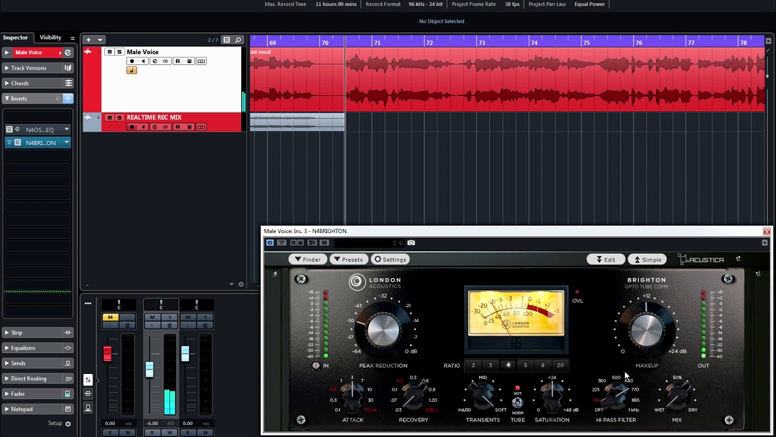Screen dimensions: 776x437
Task: Open Inspector tab options menu icon
Action: [x=72, y=38]
